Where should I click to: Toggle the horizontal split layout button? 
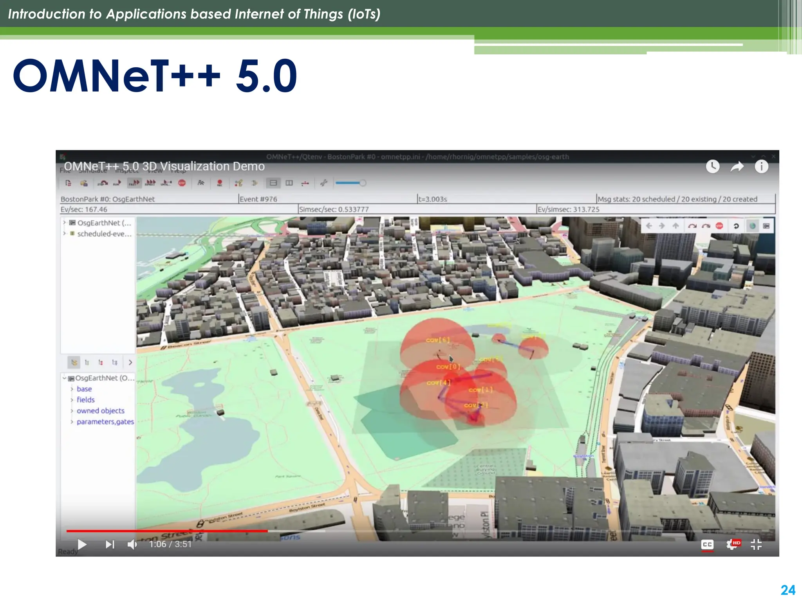tap(273, 183)
